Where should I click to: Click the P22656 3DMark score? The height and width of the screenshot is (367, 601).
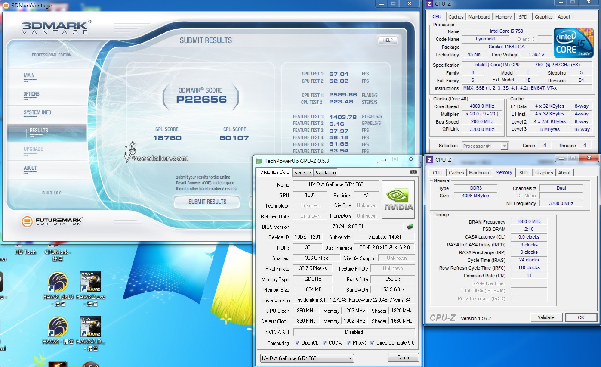point(201,100)
